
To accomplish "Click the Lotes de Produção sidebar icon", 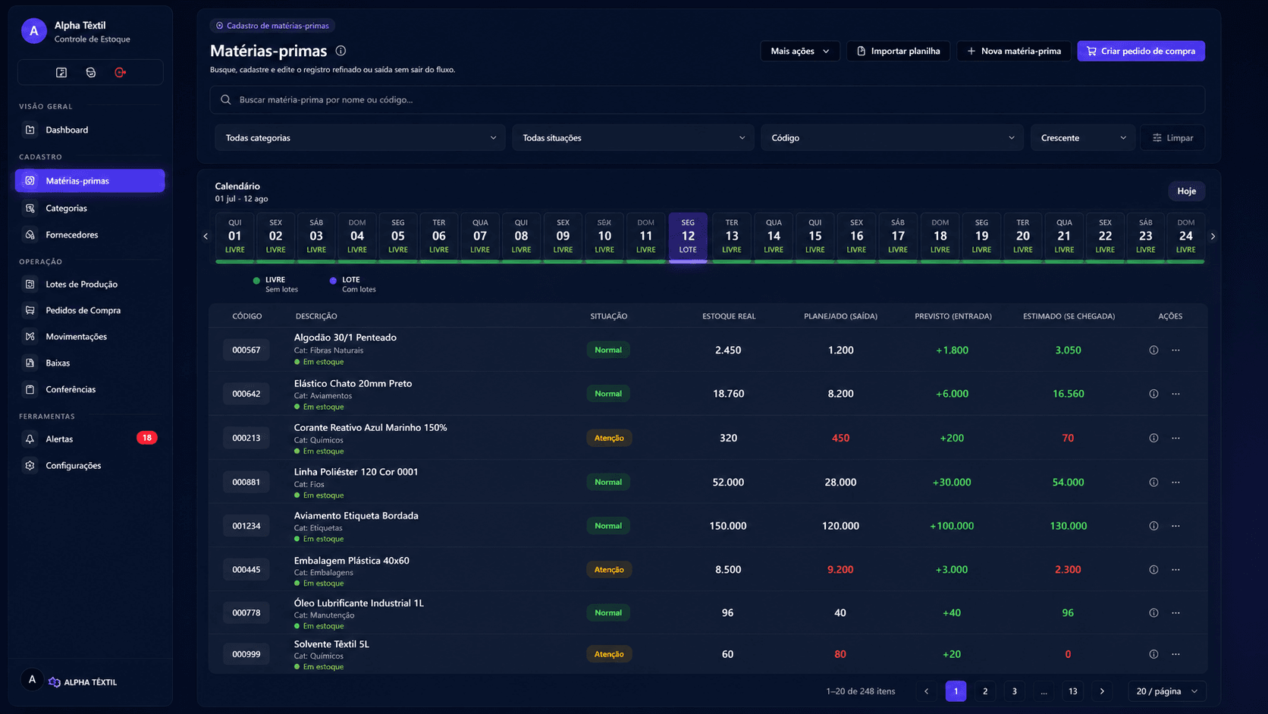I will point(30,285).
